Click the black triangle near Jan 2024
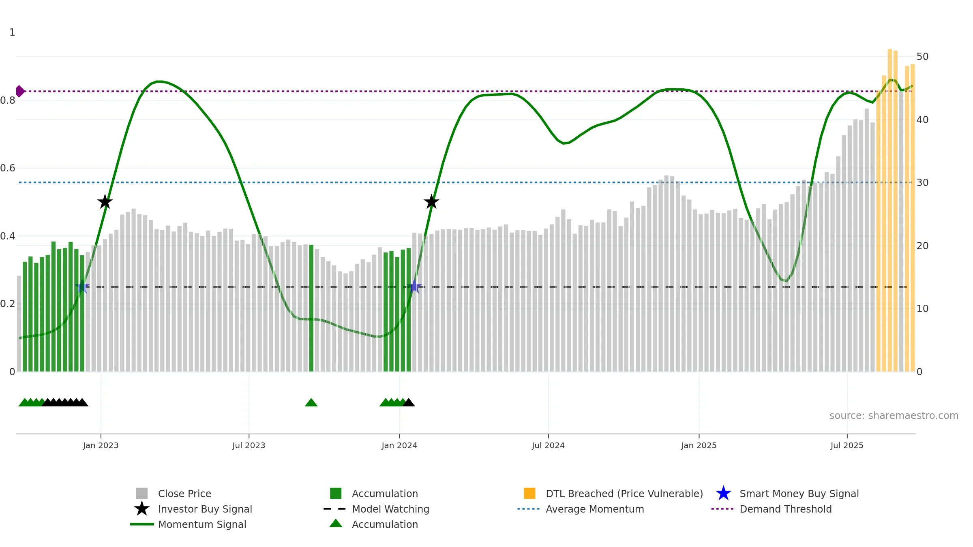The width and height of the screenshot is (973, 547). (x=409, y=402)
